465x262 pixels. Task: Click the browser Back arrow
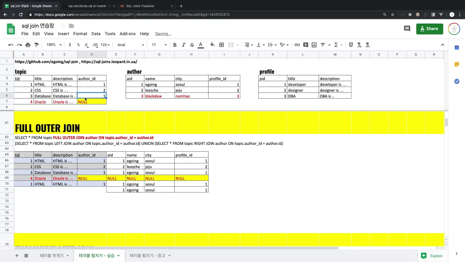tap(5, 15)
